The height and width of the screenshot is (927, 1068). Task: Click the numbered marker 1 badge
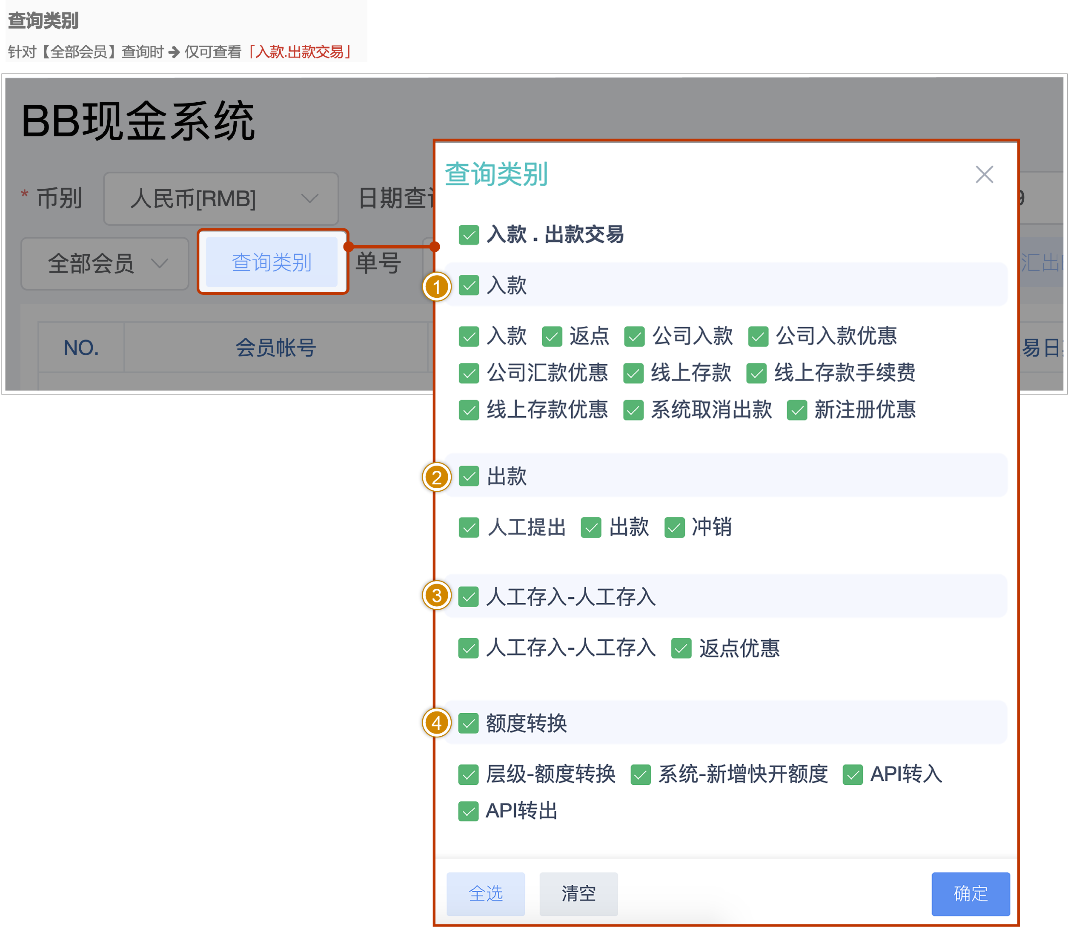pyautogui.click(x=437, y=287)
